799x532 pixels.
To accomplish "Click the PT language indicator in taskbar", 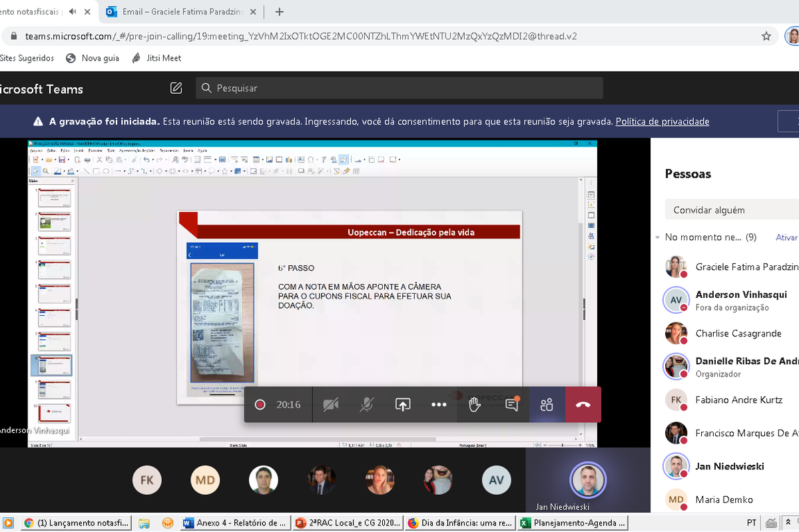I will click(x=751, y=523).
